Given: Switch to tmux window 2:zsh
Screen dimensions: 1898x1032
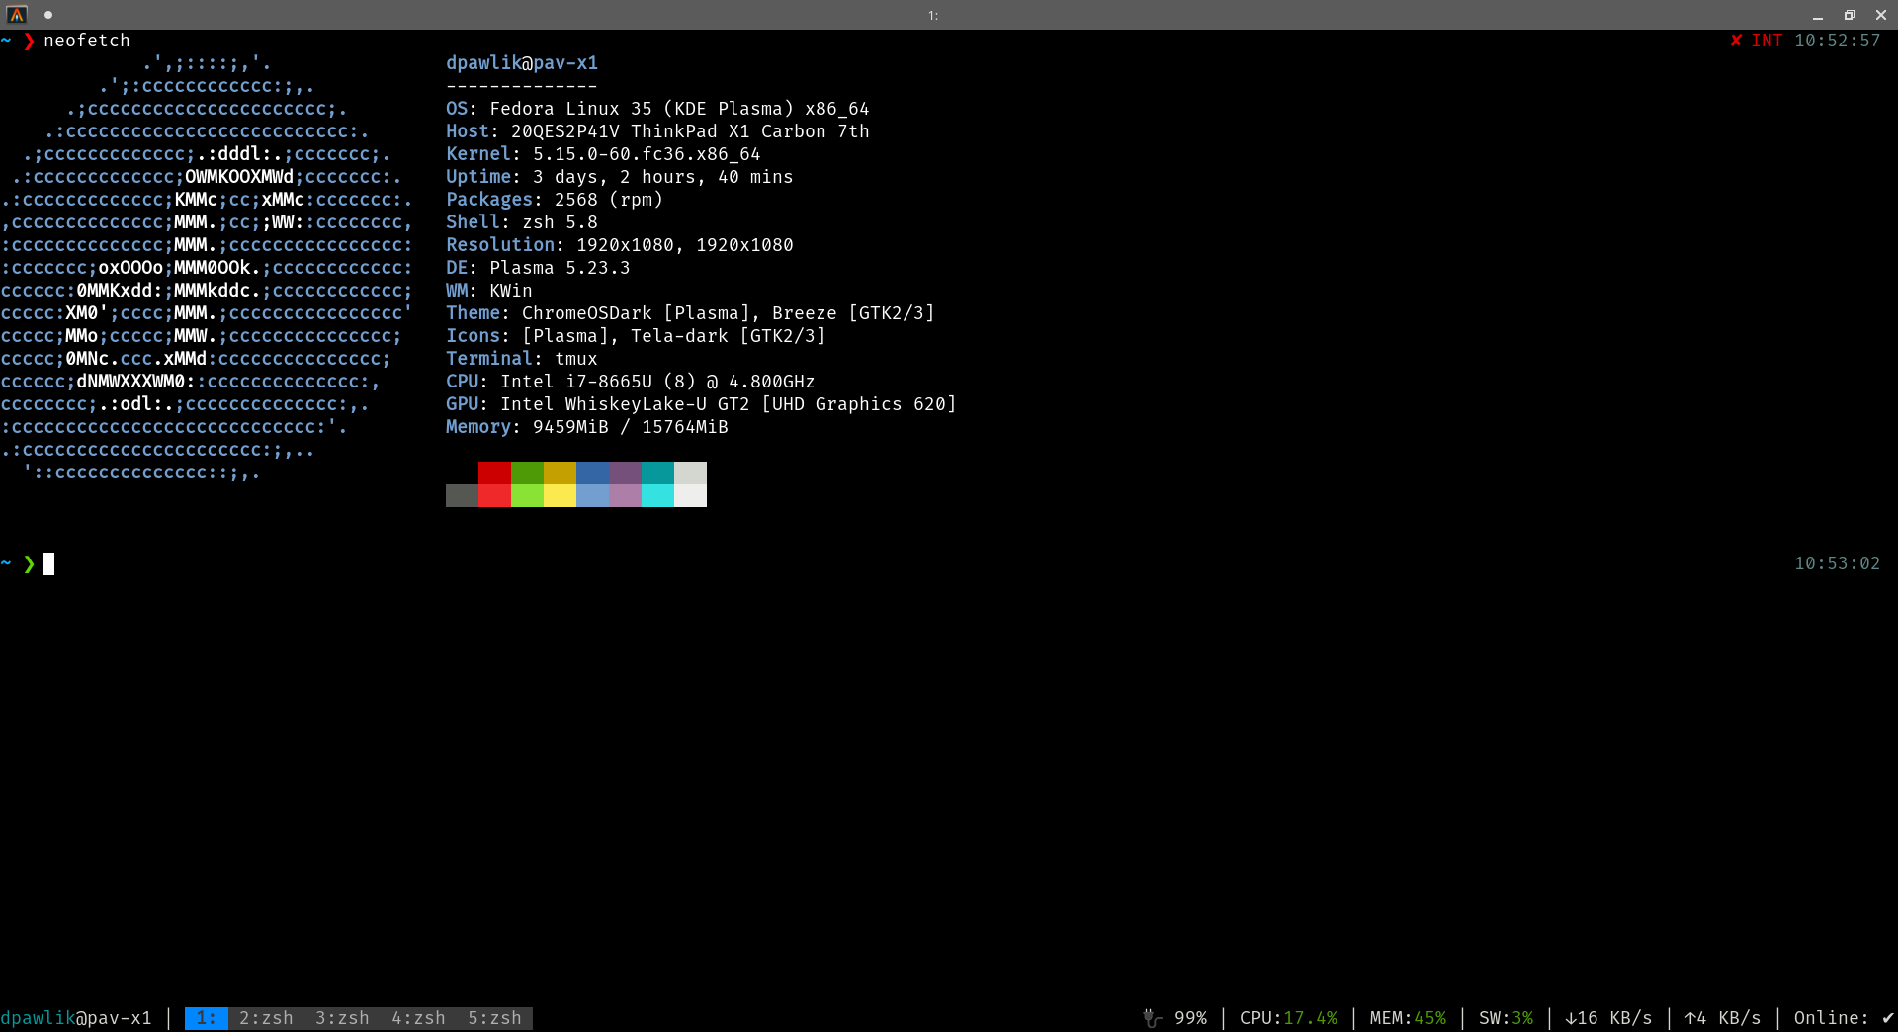Looking at the screenshot, I should tap(266, 1018).
